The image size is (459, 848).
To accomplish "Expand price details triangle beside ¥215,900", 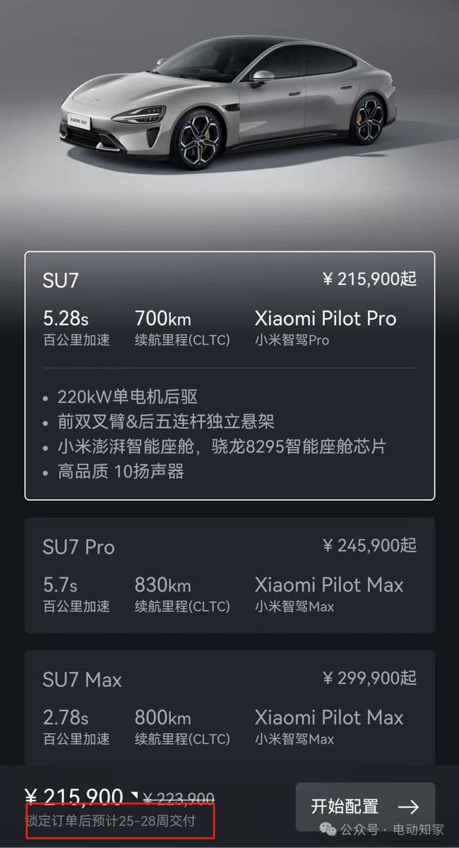I will pos(135,794).
